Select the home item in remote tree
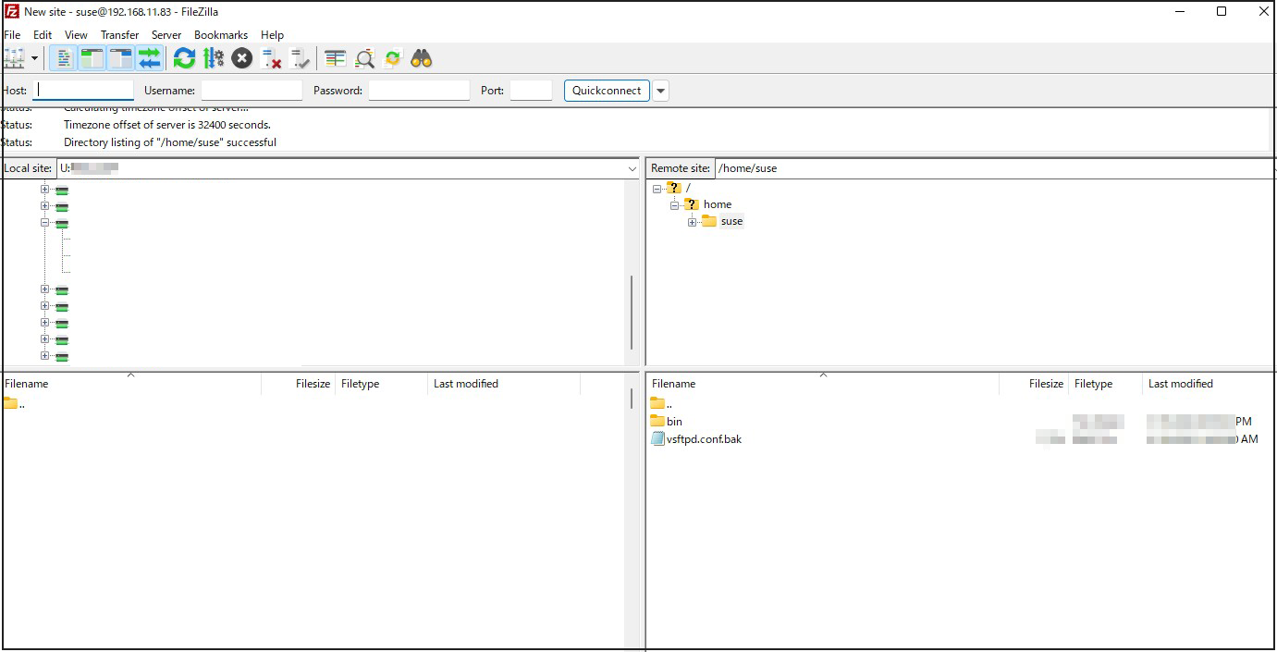1277x652 pixels. click(x=718, y=204)
